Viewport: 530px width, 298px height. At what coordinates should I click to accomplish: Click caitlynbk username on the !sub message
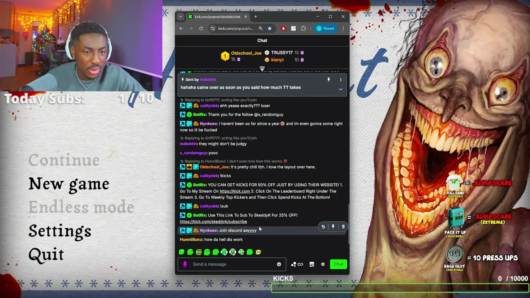click(209, 206)
